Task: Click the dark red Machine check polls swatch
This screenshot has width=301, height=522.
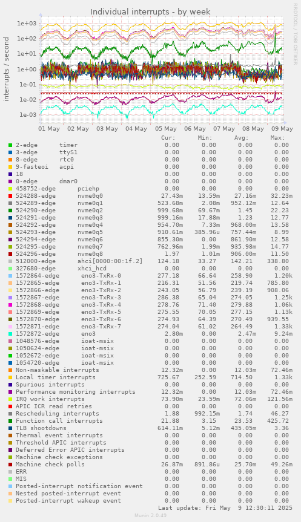Action: coord(10,465)
